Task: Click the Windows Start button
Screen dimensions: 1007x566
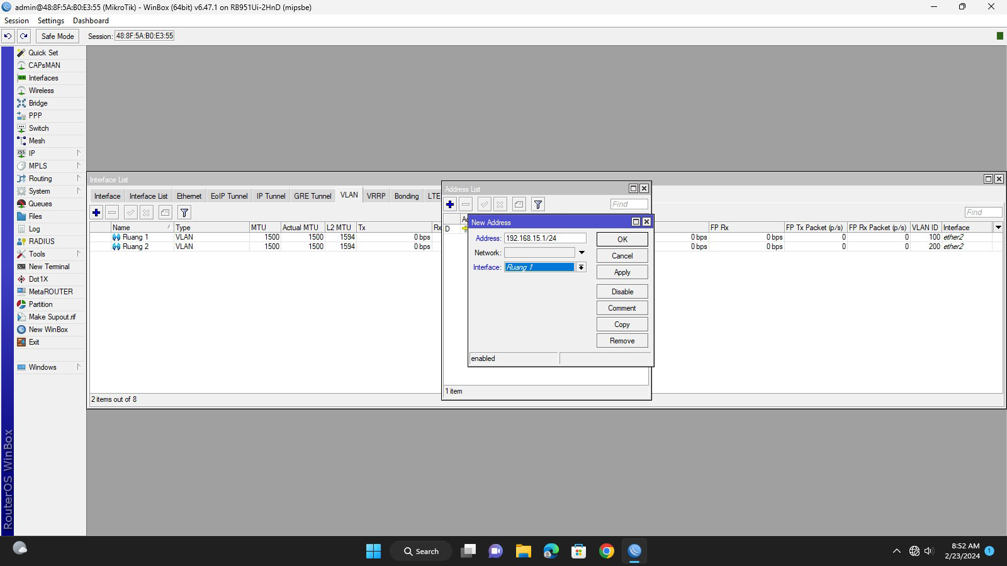Action: click(x=373, y=551)
